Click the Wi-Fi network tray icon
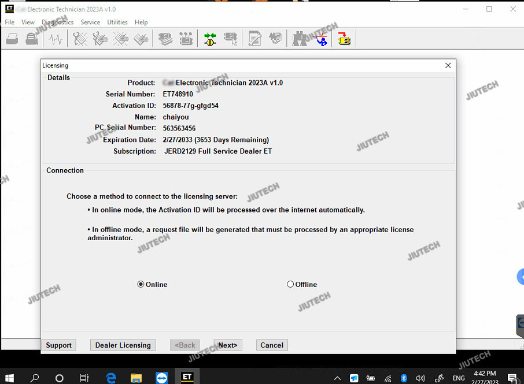Image resolution: width=524 pixels, height=384 pixels. pos(388,378)
